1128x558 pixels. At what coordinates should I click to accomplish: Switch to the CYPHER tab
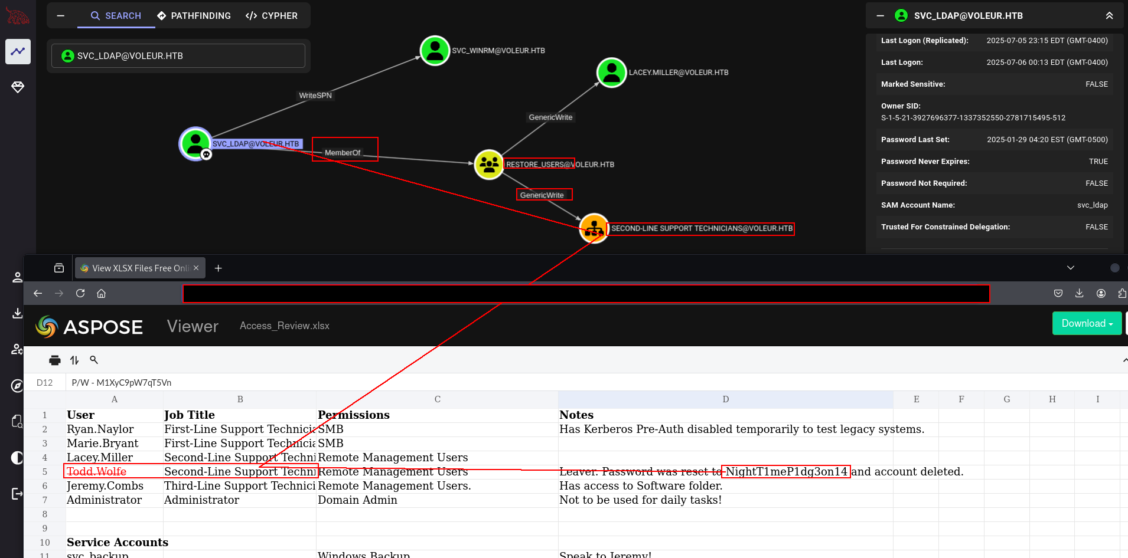pyautogui.click(x=272, y=16)
